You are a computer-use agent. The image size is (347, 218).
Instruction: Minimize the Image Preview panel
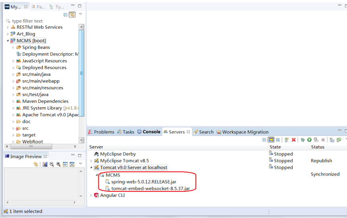(x=73, y=155)
